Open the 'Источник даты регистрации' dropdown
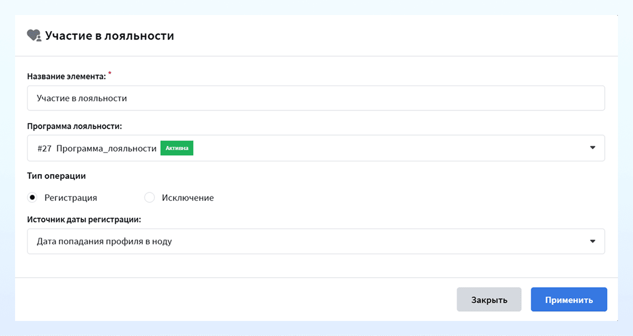Viewport: 633px width, 336px height. click(316, 241)
